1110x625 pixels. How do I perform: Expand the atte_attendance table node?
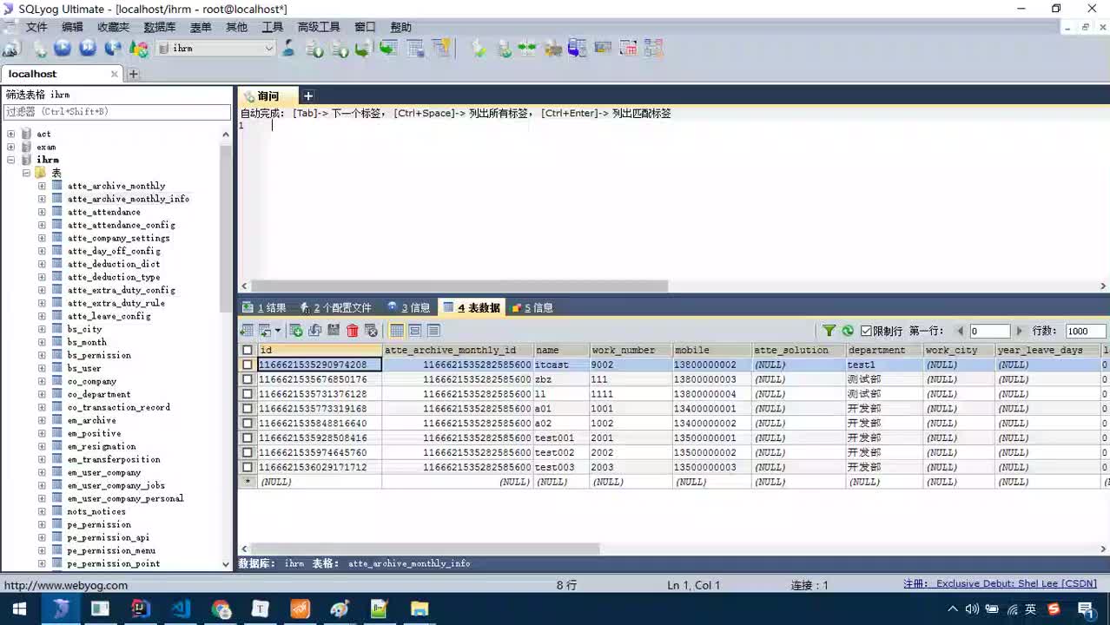[x=42, y=212]
